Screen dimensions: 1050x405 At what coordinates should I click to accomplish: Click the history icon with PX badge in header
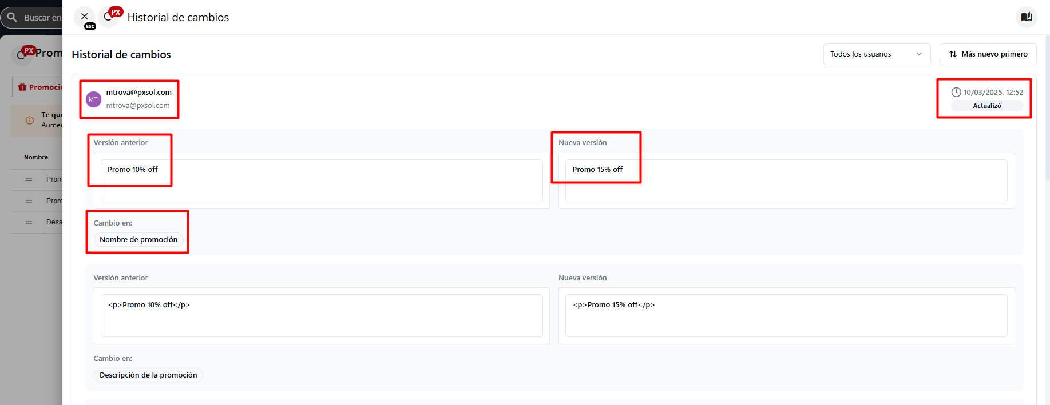point(108,17)
